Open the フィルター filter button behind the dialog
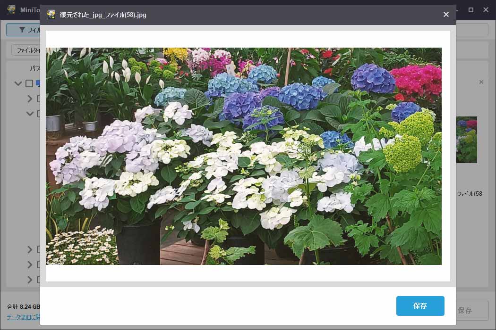 24,30
